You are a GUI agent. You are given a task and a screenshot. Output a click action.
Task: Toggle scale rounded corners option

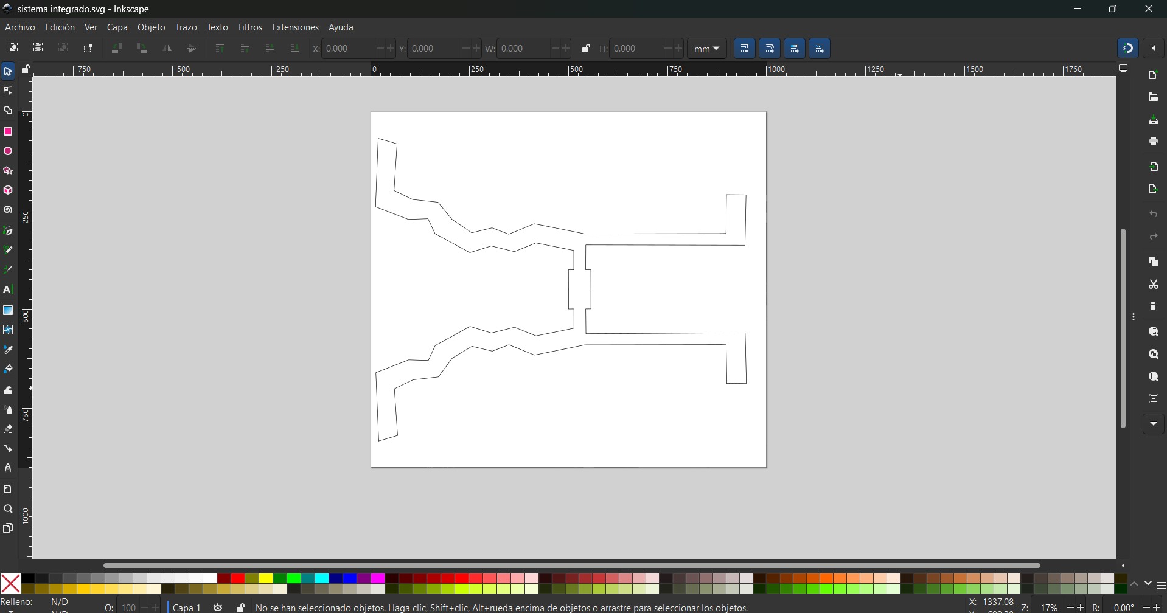click(x=770, y=49)
